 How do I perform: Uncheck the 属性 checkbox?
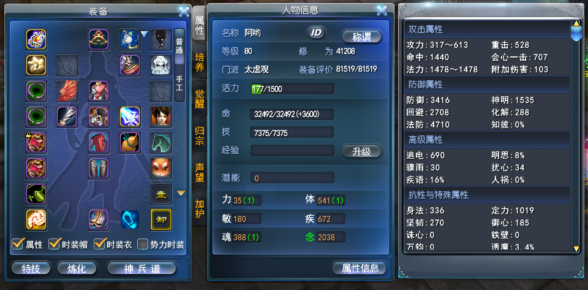click(x=17, y=244)
